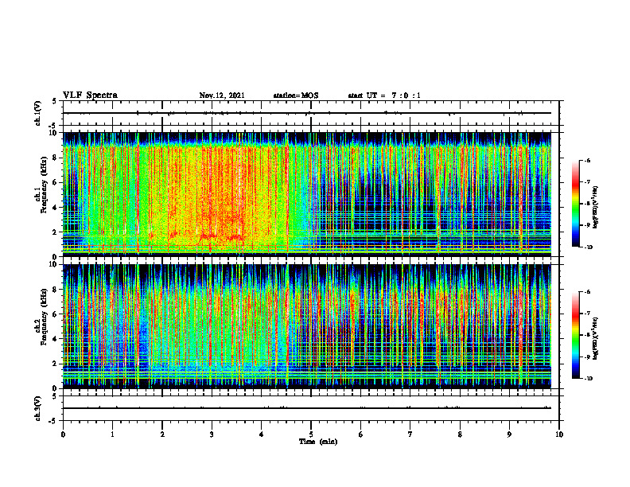Click the time axis tick label "9"
The width and height of the screenshot is (630, 487).
pos(509,434)
